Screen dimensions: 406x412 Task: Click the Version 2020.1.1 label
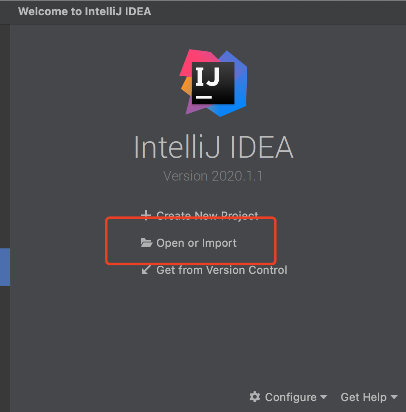tap(213, 176)
